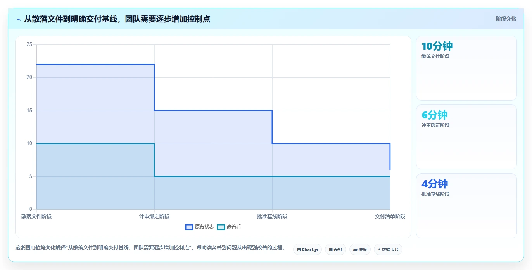Click the lightning icon beside the title
The width and height of the screenshot is (532, 270).
pos(19,19)
